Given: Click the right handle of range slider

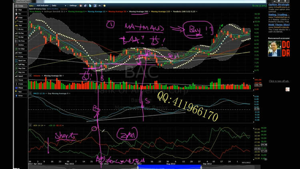Looking at the screenshot, I should [201, 167].
